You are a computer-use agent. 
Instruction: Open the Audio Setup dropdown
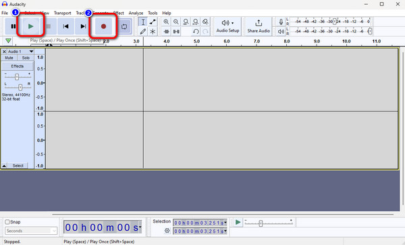(227, 26)
